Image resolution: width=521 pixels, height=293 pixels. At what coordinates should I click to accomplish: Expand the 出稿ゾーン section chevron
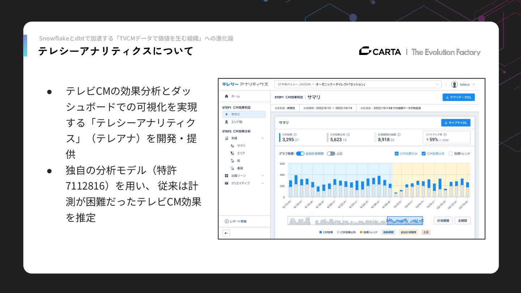263,175
